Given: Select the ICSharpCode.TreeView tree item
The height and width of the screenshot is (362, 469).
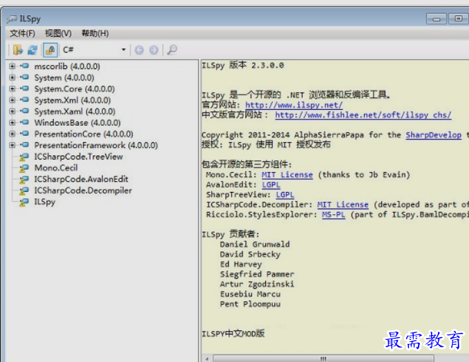Looking at the screenshot, I should click(78, 156).
